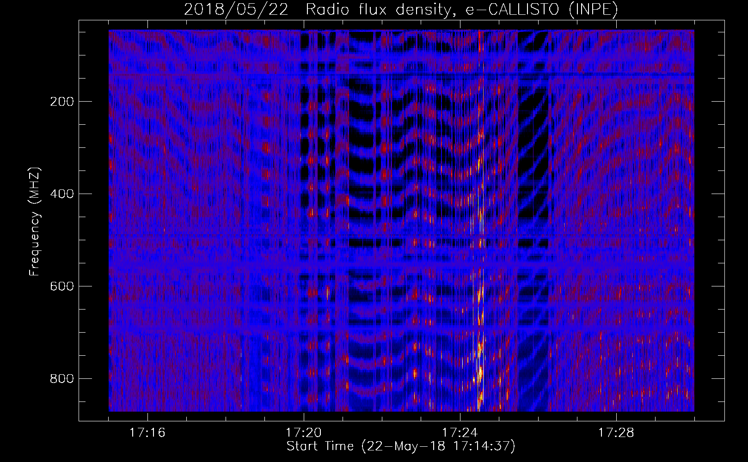This screenshot has height=462, width=748.
Task: Click the 'Start Time (22-May-18 17:14:37)' label
Action: click(x=401, y=446)
